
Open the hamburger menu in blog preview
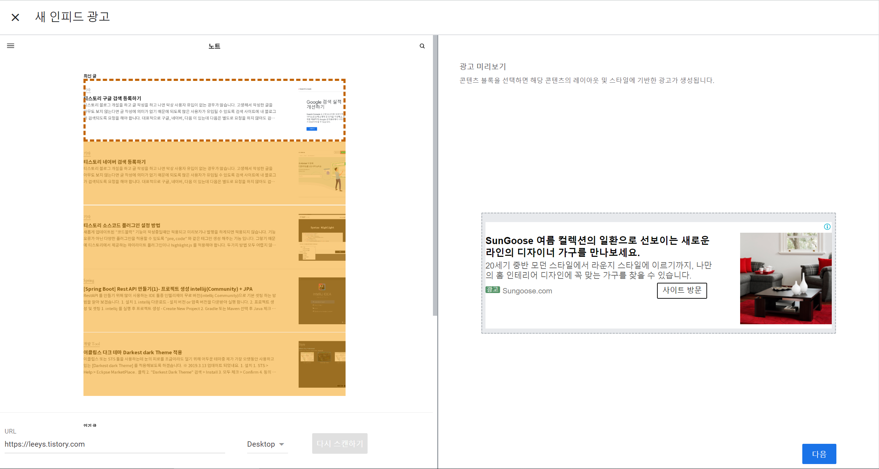point(11,46)
